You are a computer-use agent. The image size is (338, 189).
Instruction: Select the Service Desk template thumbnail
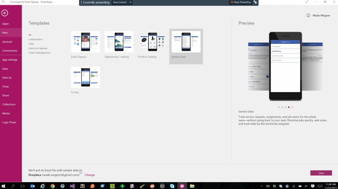tap(186, 42)
